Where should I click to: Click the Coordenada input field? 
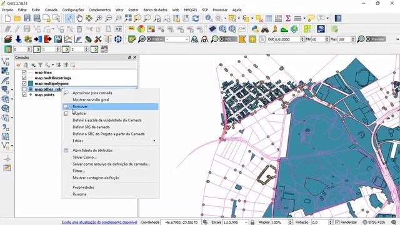[x=181, y=222]
